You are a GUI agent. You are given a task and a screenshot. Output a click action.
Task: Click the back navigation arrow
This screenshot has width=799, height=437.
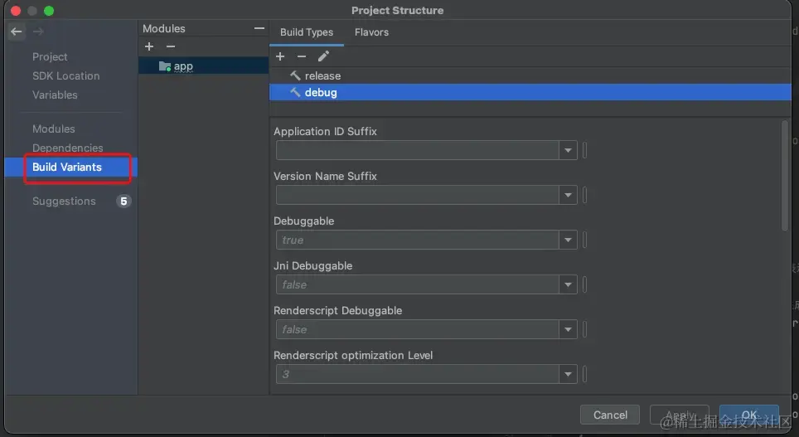[x=17, y=32]
